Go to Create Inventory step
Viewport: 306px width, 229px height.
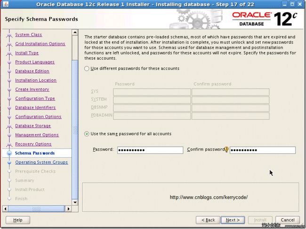click(32, 89)
